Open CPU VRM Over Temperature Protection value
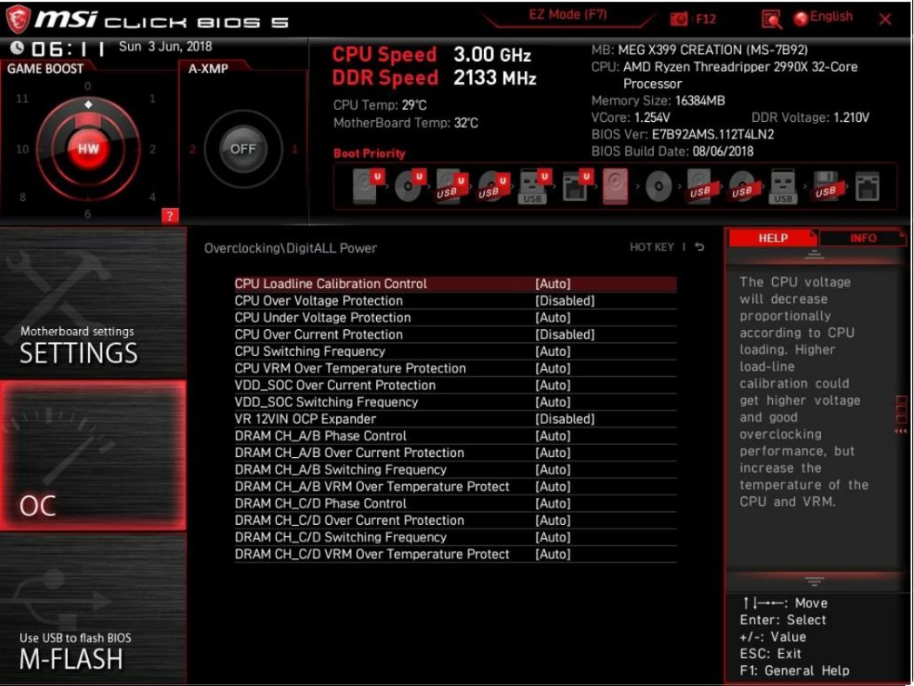The width and height of the screenshot is (914, 686). tap(553, 368)
